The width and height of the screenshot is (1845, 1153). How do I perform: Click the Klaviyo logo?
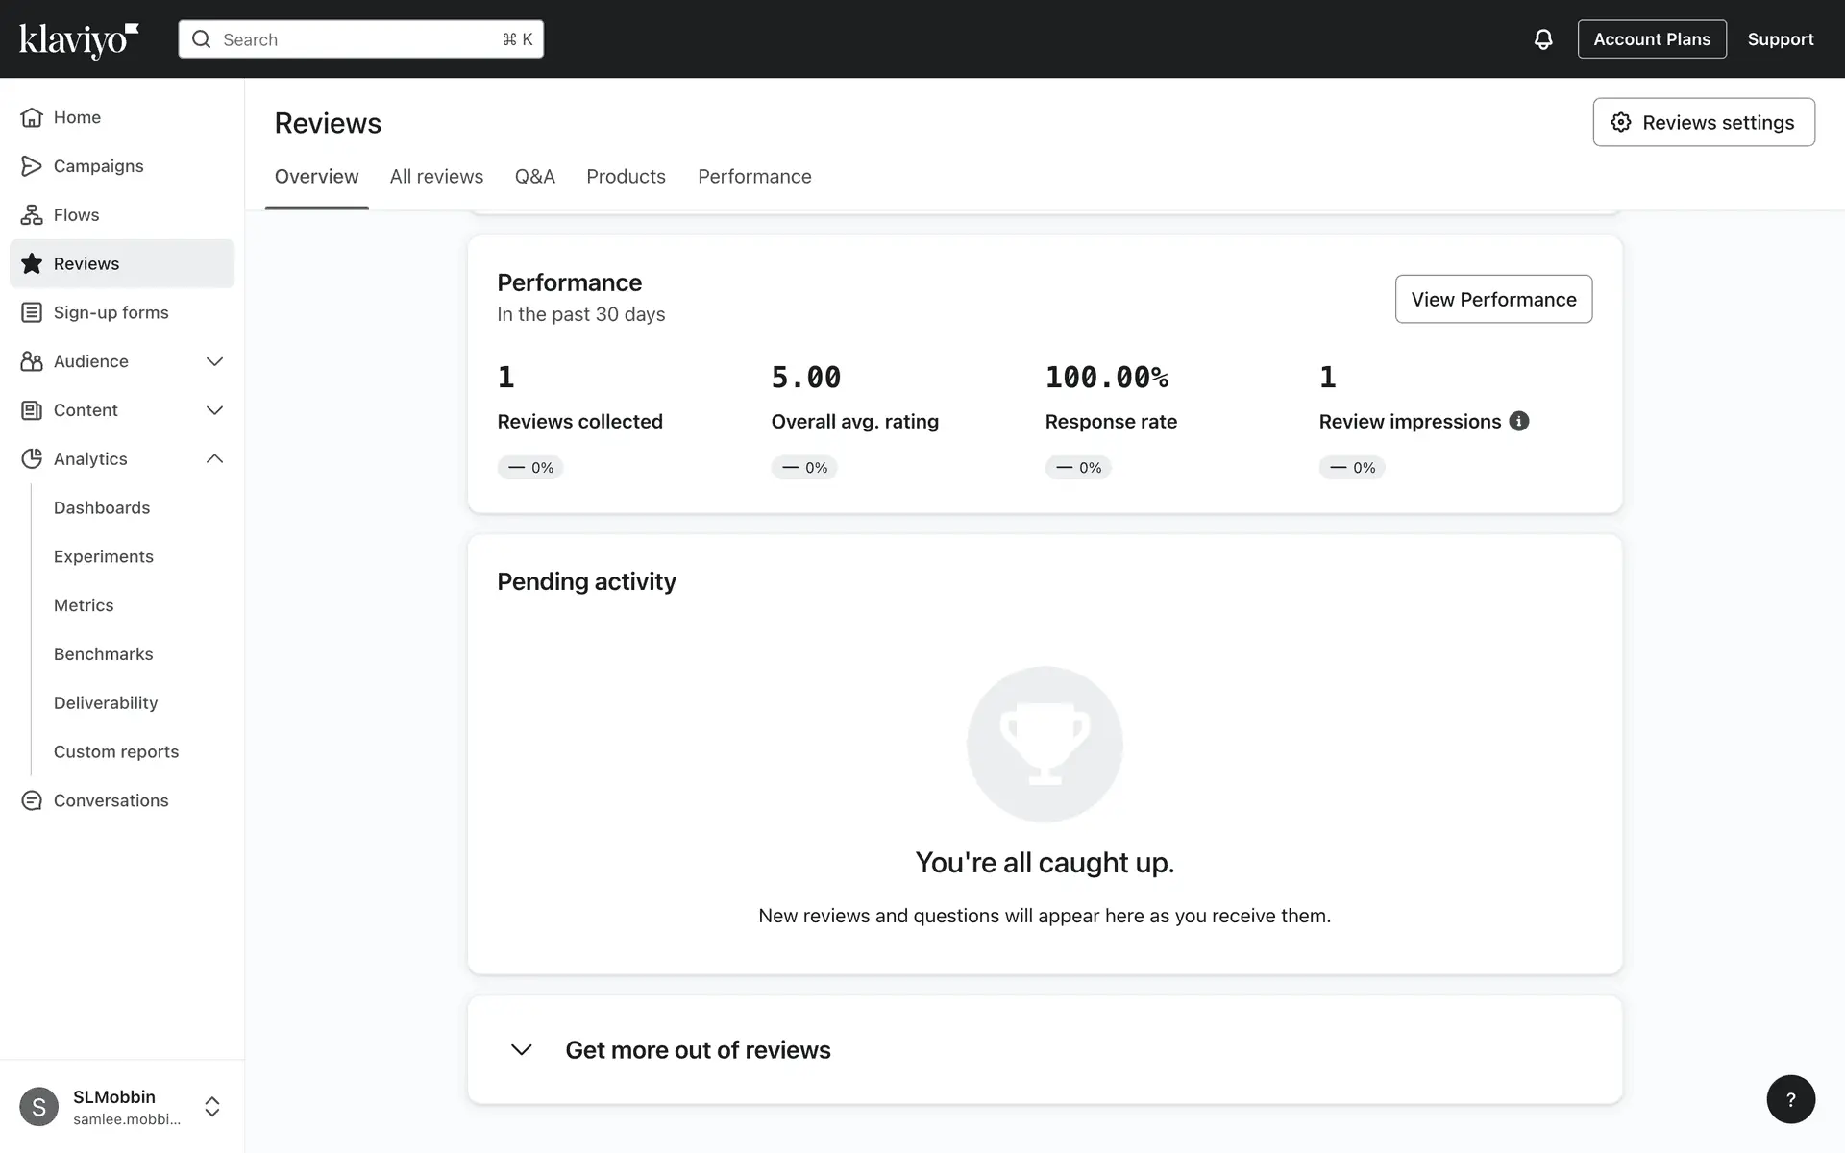click(x=79, y=39)
